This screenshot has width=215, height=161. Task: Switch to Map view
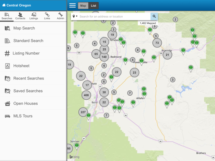pyautogui.click(x=83, y=6)
